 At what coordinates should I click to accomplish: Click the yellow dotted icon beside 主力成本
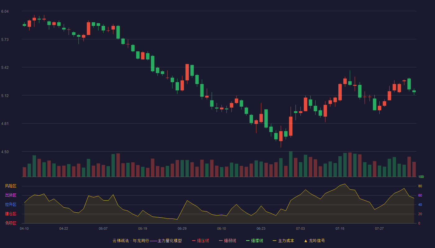tap(275, 241)
